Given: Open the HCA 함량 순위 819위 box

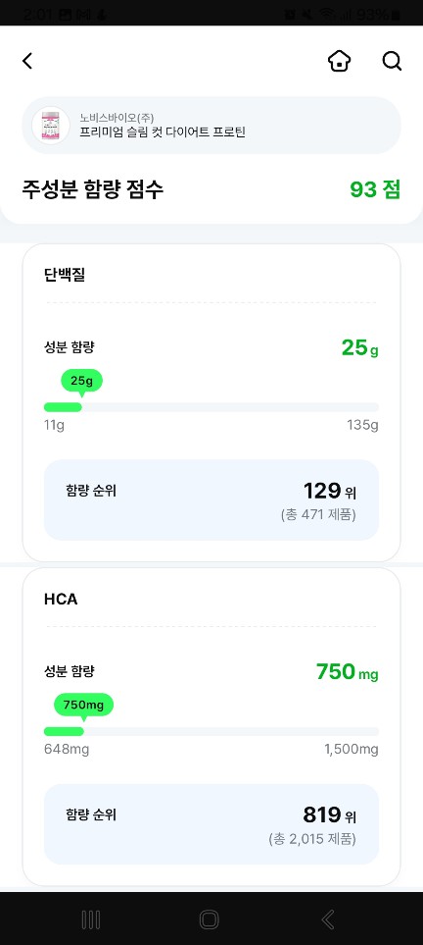Looking at the screenshot, I should click(211, 824).
